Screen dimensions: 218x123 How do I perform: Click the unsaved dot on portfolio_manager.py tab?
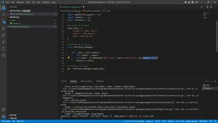point(83,7)
